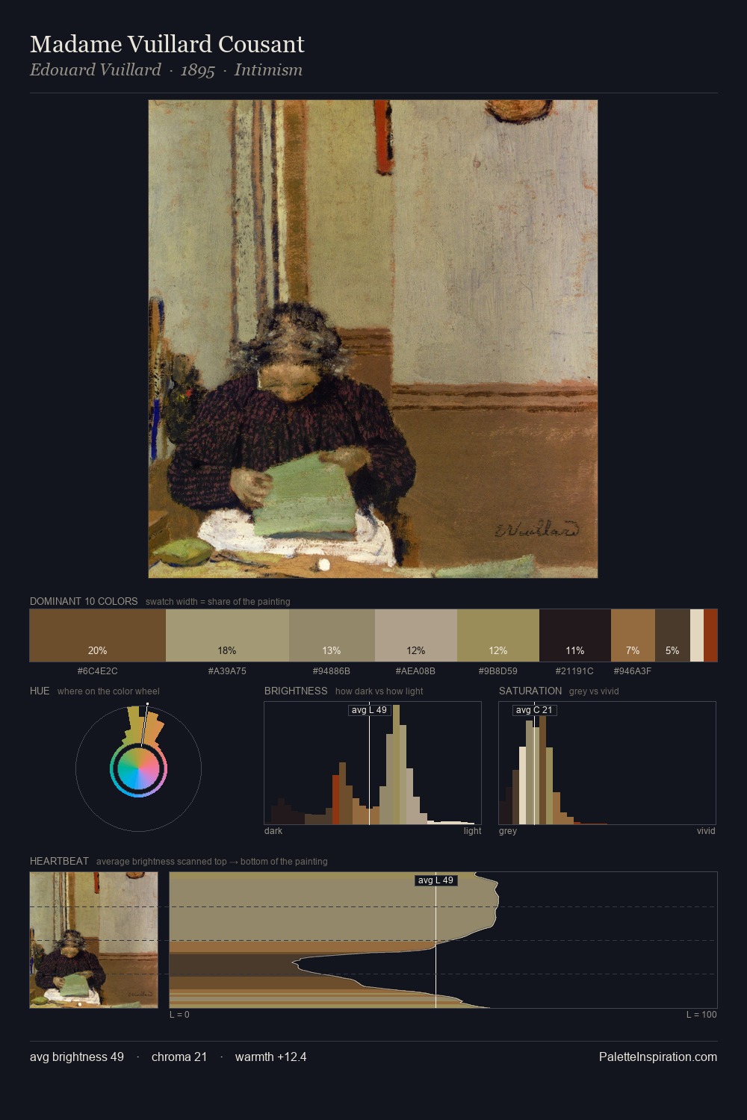747x1120 pixels.
Task: Select the 12% olive swatch #9B8D59
Action: (498, 635)
